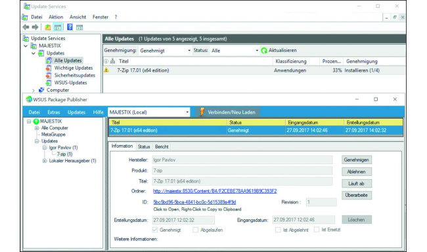This screenshot has height=252, width=427.
Task: Click the hierarchy column header icon
Action: tap(112, 61)
